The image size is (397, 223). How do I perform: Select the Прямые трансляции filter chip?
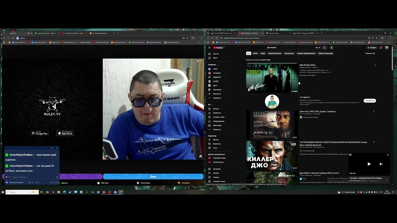[326, 53]
